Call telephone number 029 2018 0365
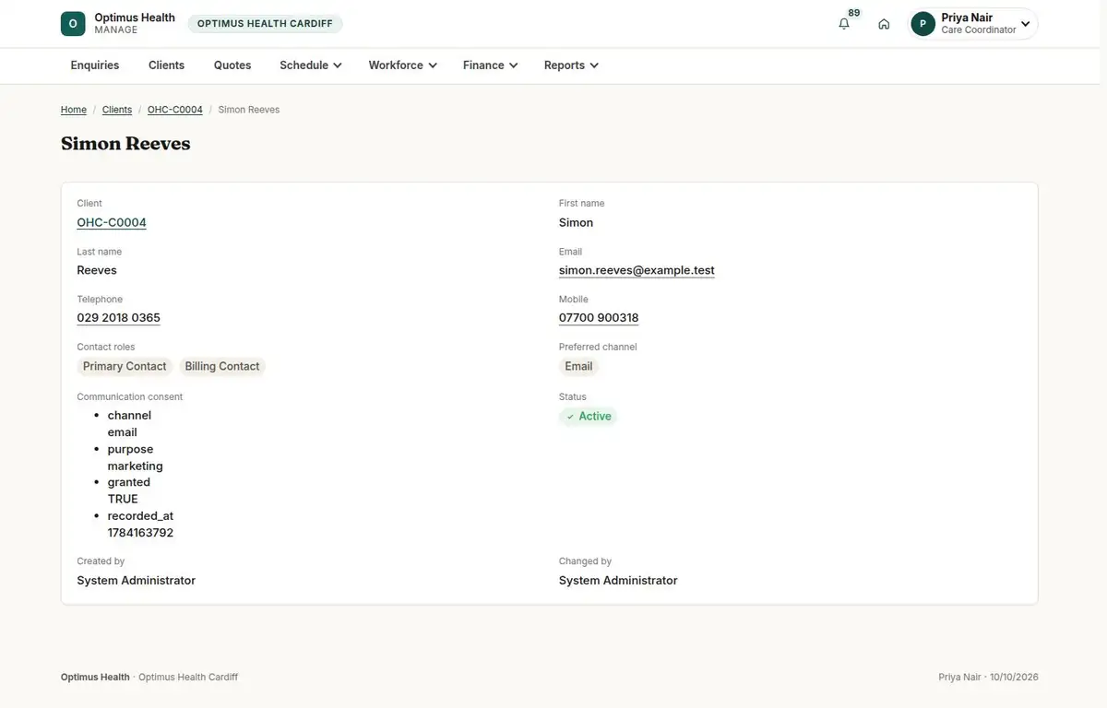Screen dimensions: 1107x708 (119, 318)
